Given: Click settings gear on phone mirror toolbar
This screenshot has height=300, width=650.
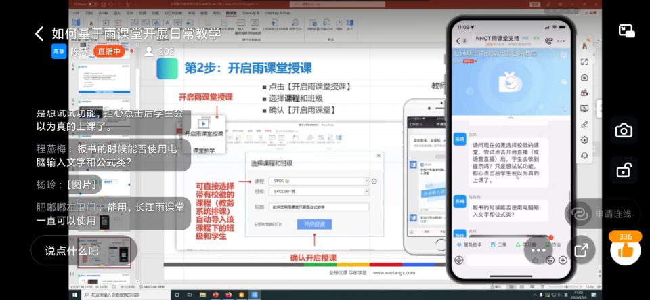Looking at the screenshot, I should point(584,140).
